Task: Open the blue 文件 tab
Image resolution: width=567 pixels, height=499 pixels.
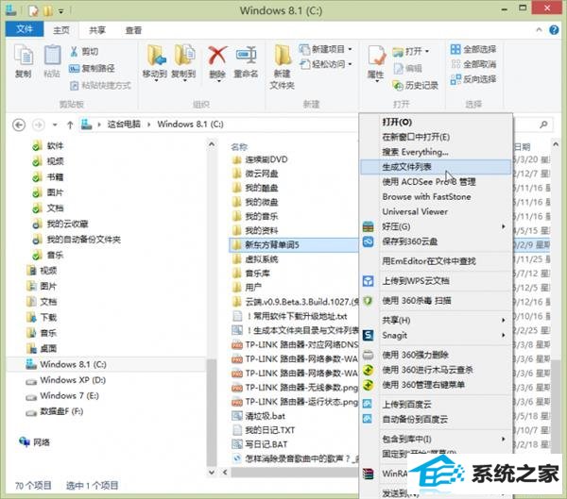Action: tap(24, 30)
